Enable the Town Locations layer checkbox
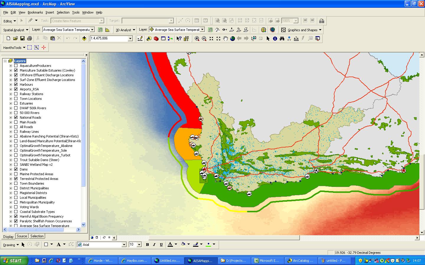 [x=16, y=99]
